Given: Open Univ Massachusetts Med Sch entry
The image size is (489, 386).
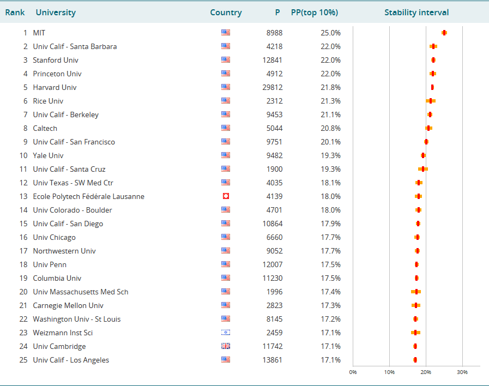Looking at the screenshot, I should [x=81, y=292].
